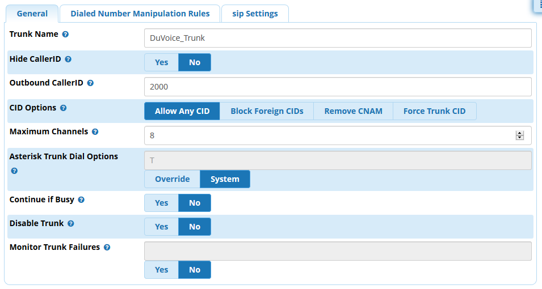Click Monitor Trunk Failures help icon
The width and height of the screenshot is (542, 289).
(107, 248)
